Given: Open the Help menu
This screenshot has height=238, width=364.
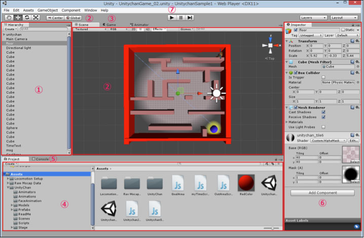Looking at the screenshot, I should (x=104, y=10).
